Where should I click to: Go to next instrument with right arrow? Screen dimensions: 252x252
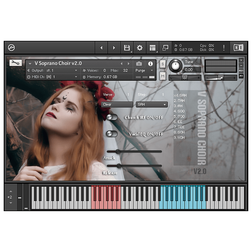[x=114, y=48]
